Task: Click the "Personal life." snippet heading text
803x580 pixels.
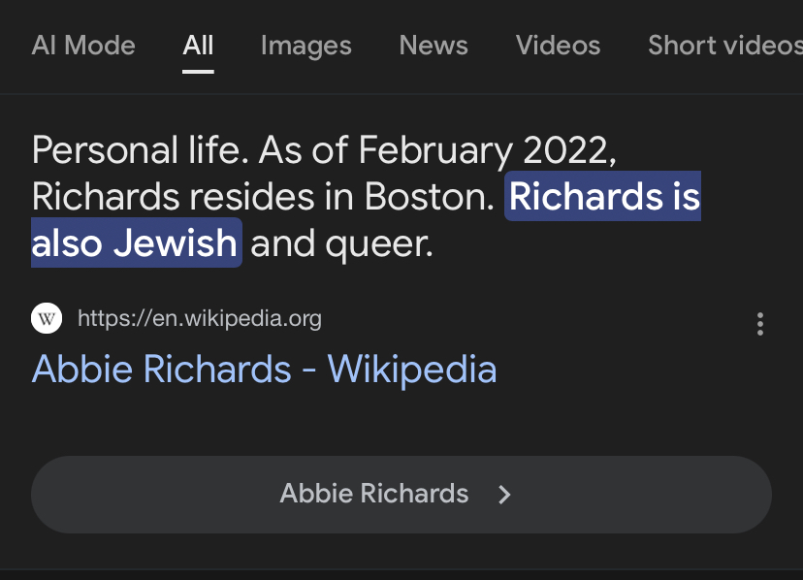Action: coord(141,150)
